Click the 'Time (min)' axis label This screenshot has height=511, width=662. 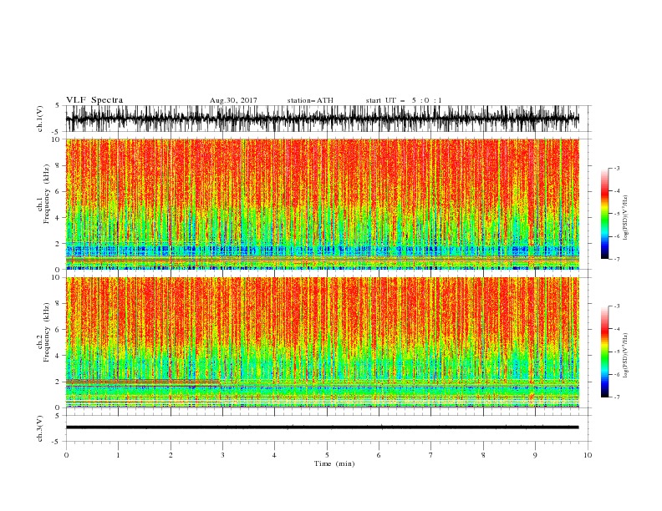coord(334,463)
